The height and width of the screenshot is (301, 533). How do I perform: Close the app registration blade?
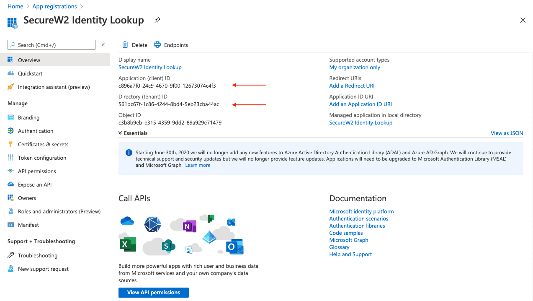pyautogui.click(x=523, y=20)
